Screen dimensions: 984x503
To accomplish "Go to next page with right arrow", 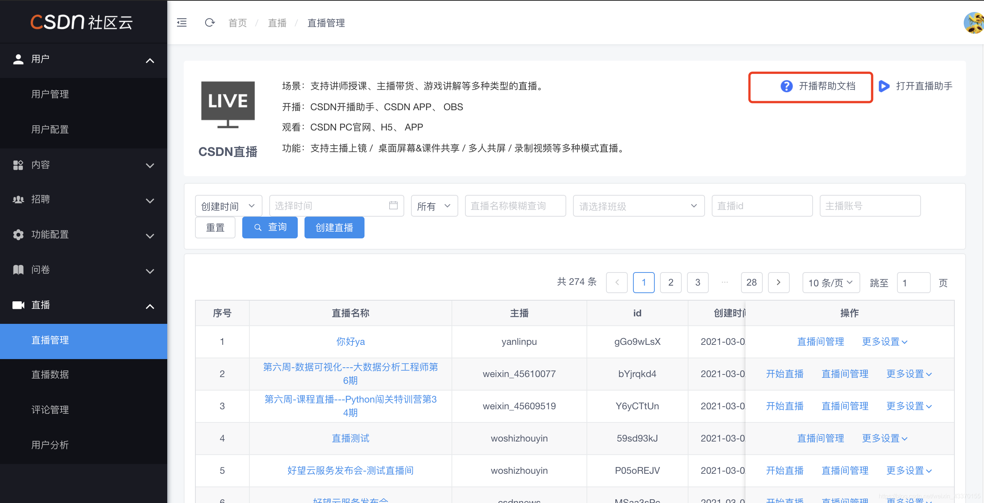I will 778,283.
